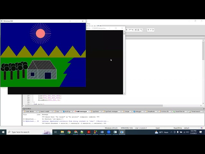
Task: Click the editor horizontal scroll left arrow
Action: (x=24, y=106)
